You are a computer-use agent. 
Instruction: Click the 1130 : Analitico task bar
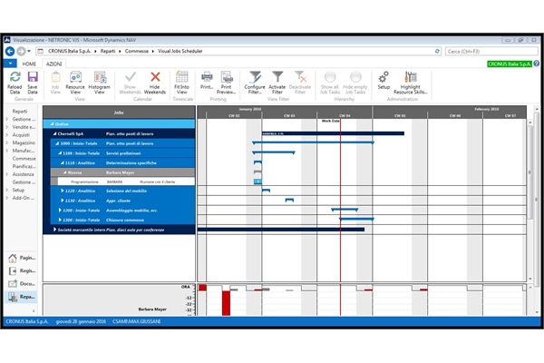point(289,200)
